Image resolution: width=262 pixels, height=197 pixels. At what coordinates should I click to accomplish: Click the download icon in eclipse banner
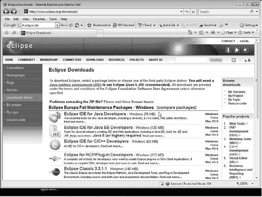228,50
